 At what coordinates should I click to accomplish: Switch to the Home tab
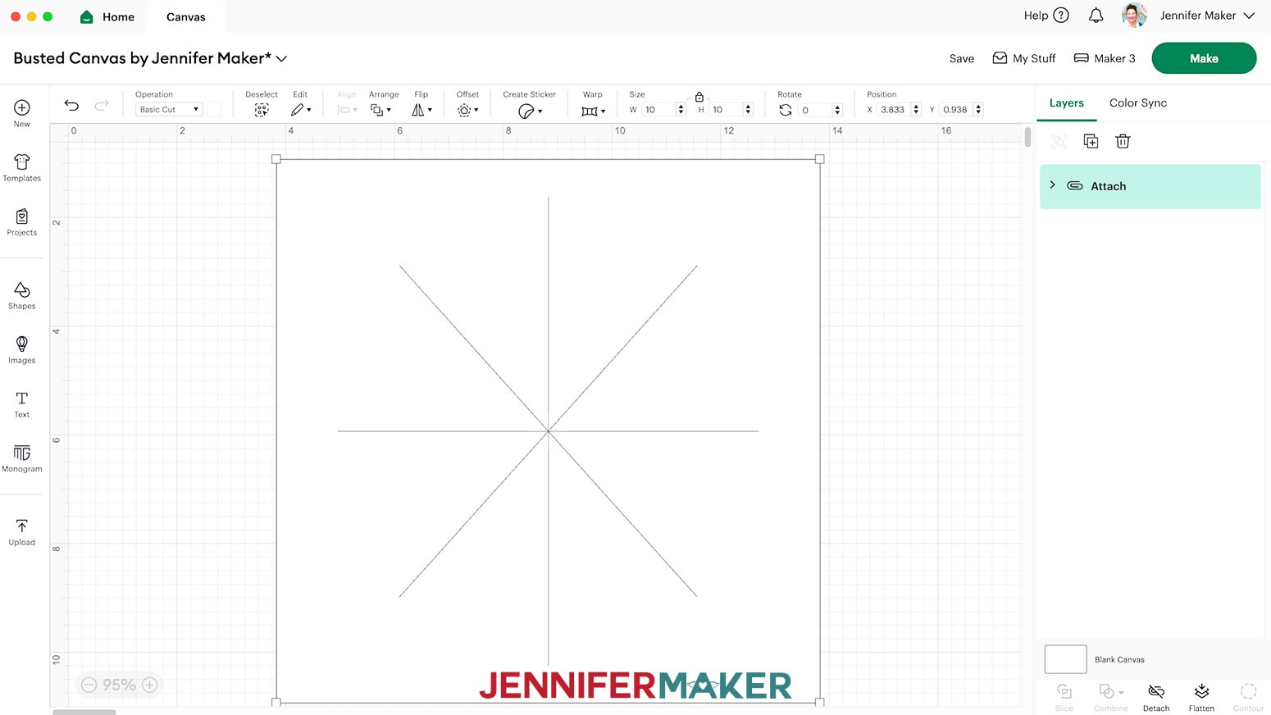pyautogui.click(x=107, y=16)
